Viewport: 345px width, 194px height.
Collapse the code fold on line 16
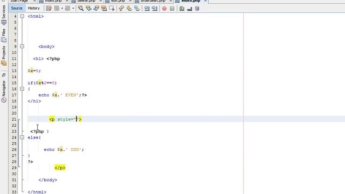[22, 89]
